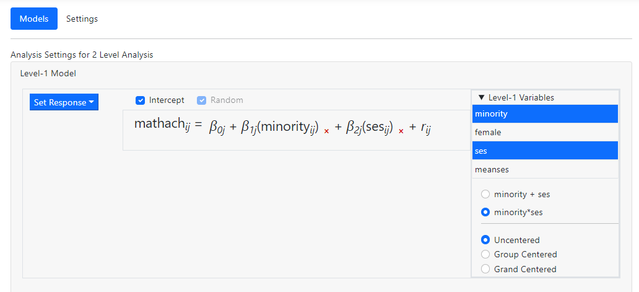Image resolution: width=639 pixels, height=292 pixels.
Task: Toggle the Intercept checkbox
Action: [x=141, y=100]
